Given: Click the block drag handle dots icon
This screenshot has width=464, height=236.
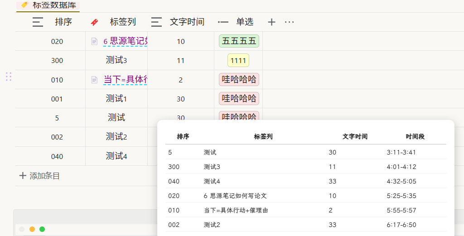Looking at the screenshot, I should 9,77.
